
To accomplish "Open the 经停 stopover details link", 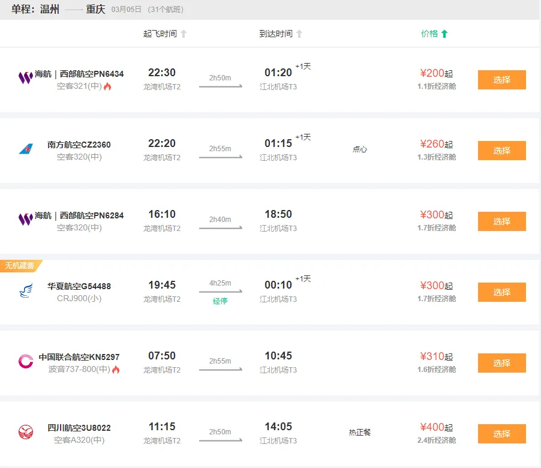I will tap(220, 301).
